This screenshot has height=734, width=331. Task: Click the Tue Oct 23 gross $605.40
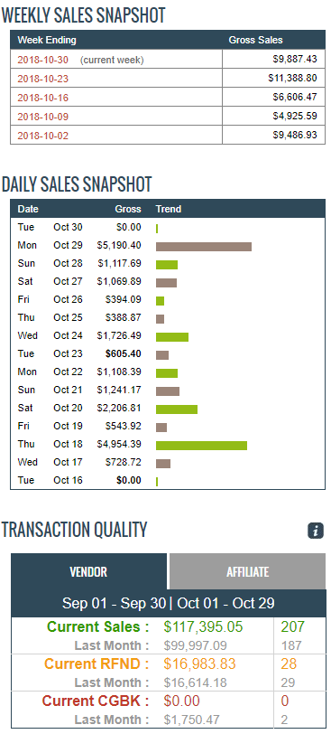pyautogui.click(x=124, y=353)
